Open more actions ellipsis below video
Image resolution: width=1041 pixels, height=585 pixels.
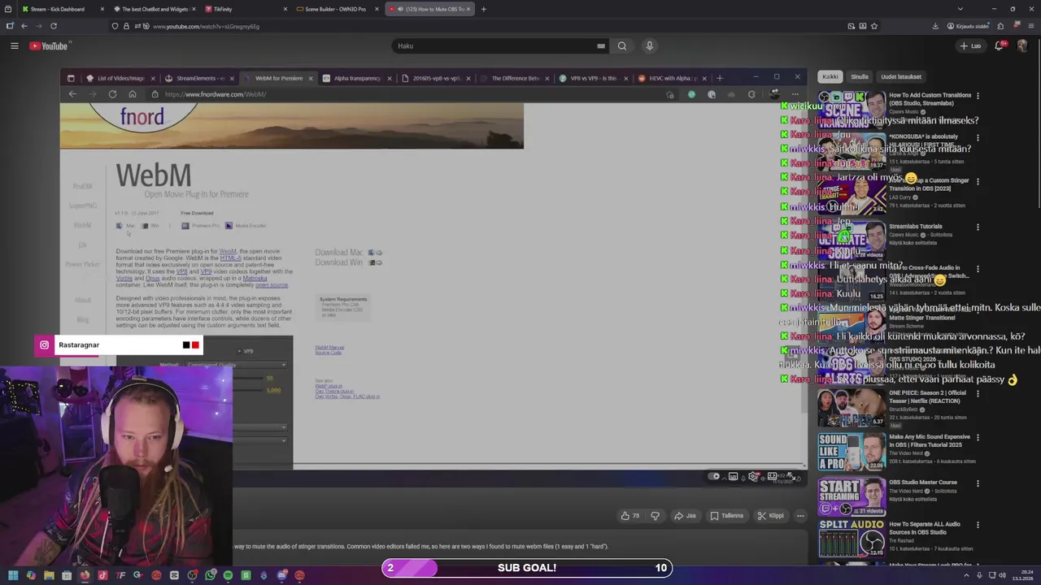[800, 515]
